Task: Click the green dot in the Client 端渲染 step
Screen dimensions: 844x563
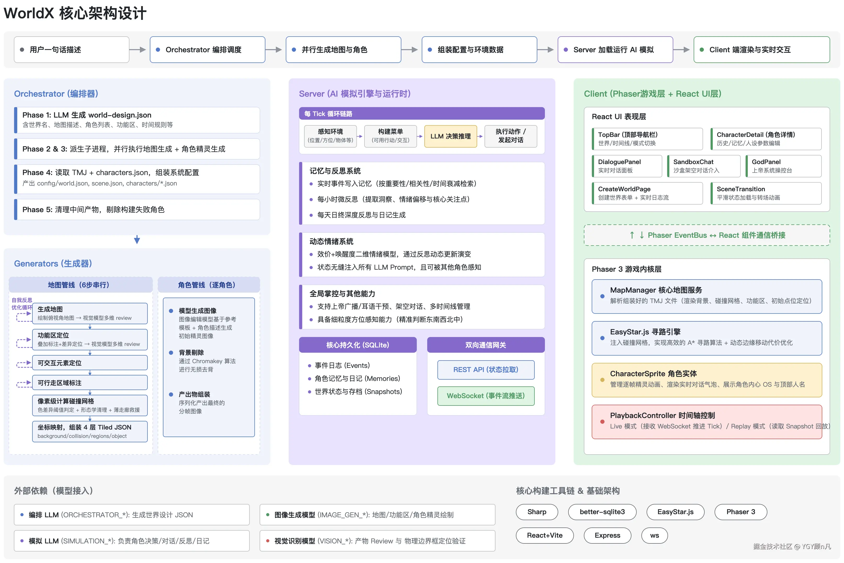Action: click(701, 50)
